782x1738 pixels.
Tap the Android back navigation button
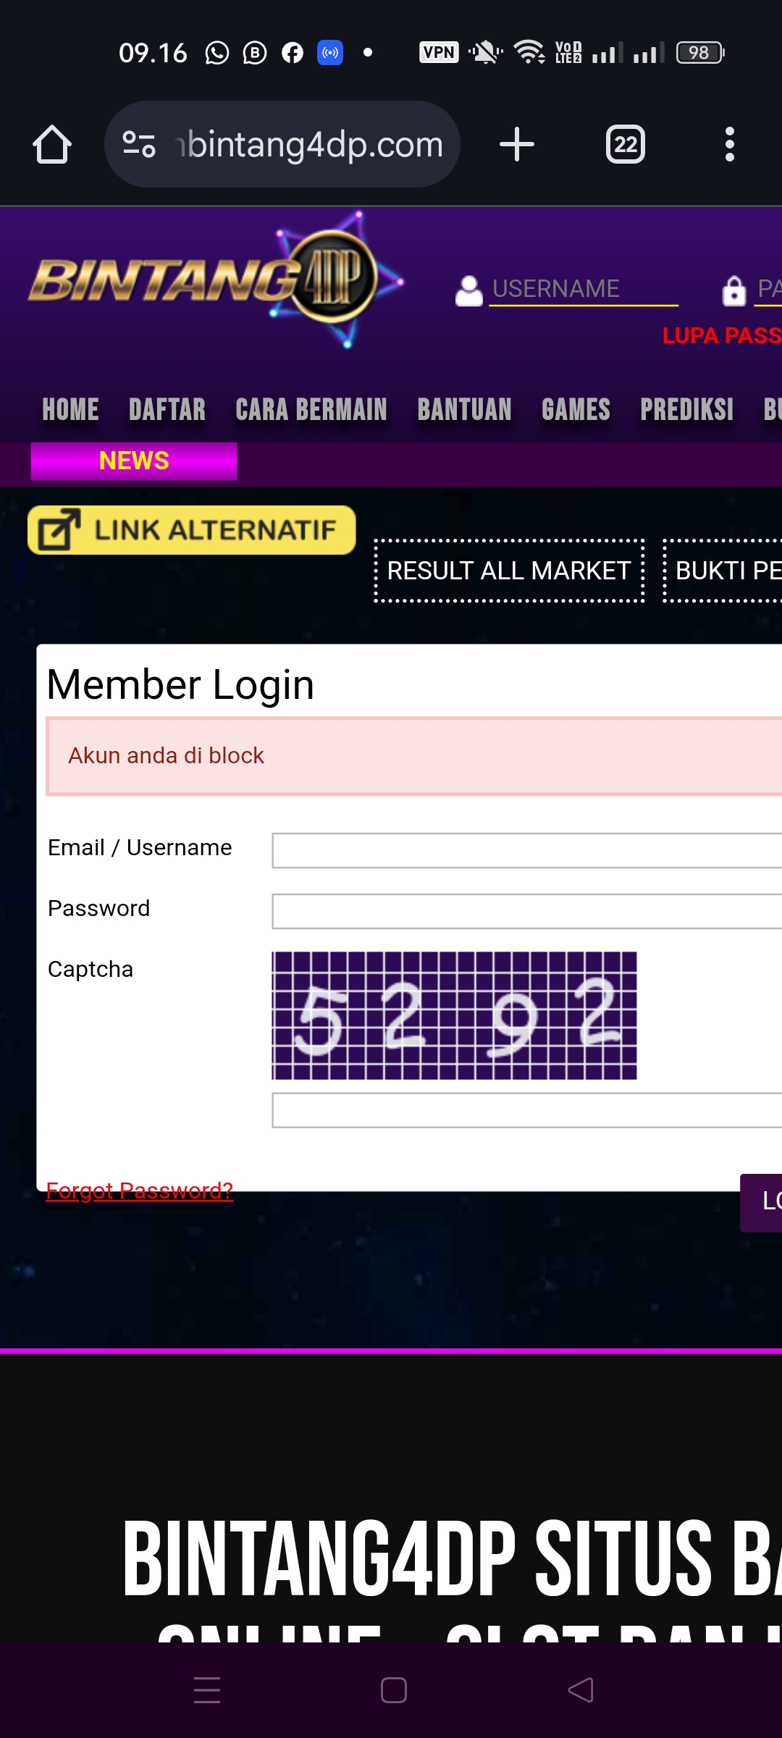[x=581, y=1690]
